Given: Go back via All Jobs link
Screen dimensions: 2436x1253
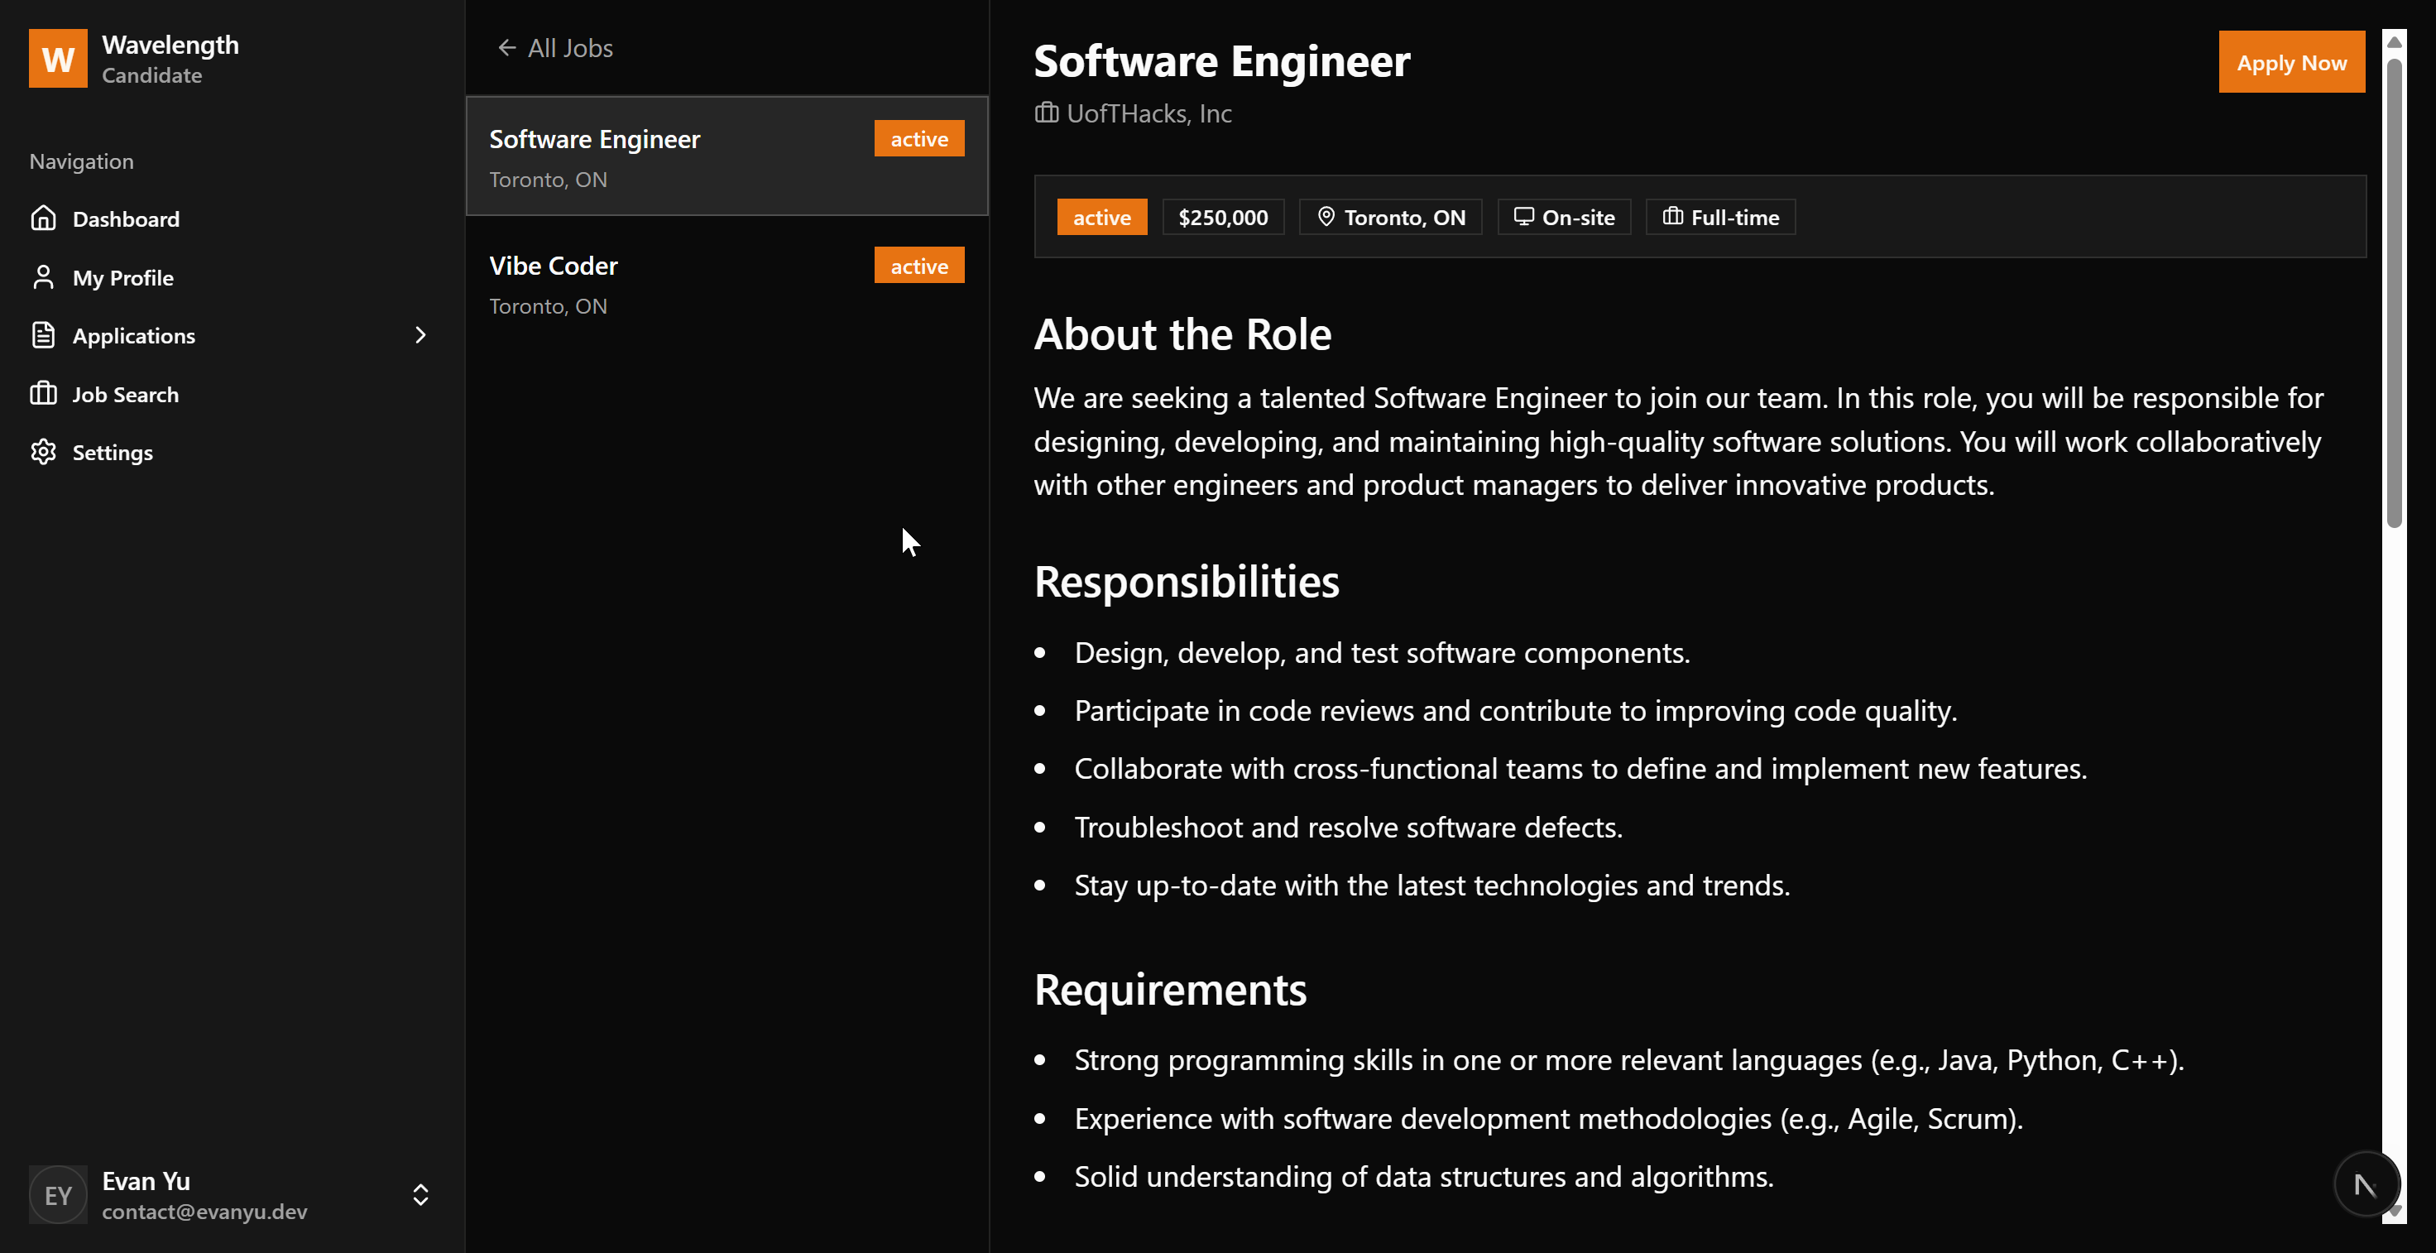Looking at the screenshot, I should coord(569,47).
